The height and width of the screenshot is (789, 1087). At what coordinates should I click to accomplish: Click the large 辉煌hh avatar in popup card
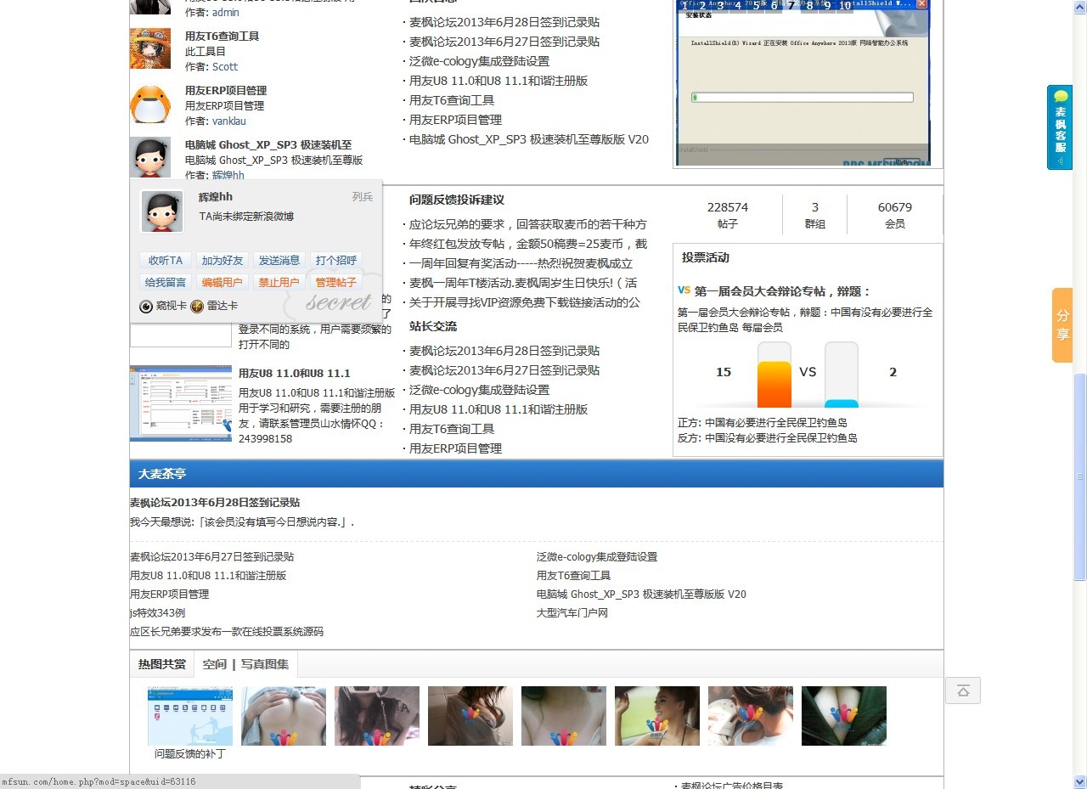coord(161,211)
